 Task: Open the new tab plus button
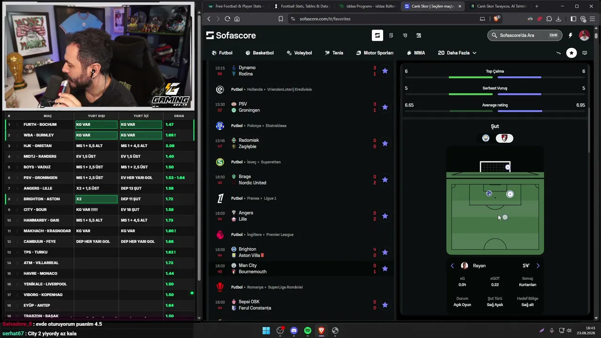537,6
